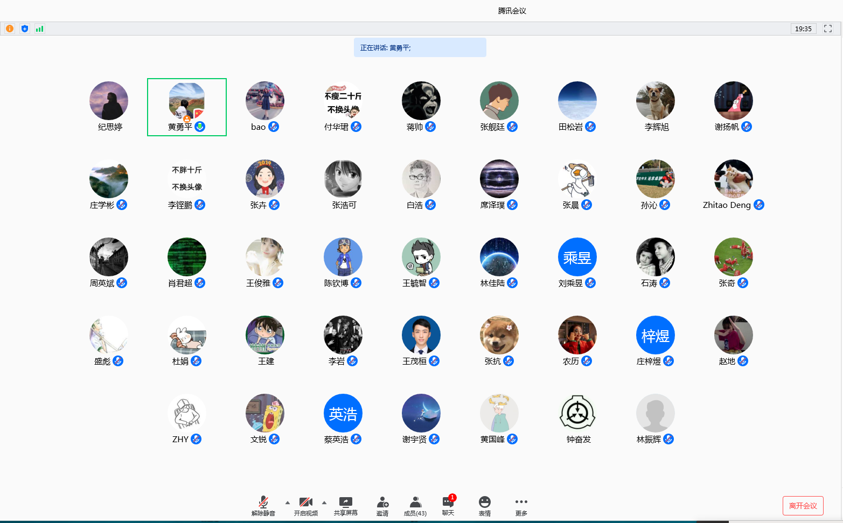
Task: Select Zhitao Deng's avatar
Action: point(733,179)
